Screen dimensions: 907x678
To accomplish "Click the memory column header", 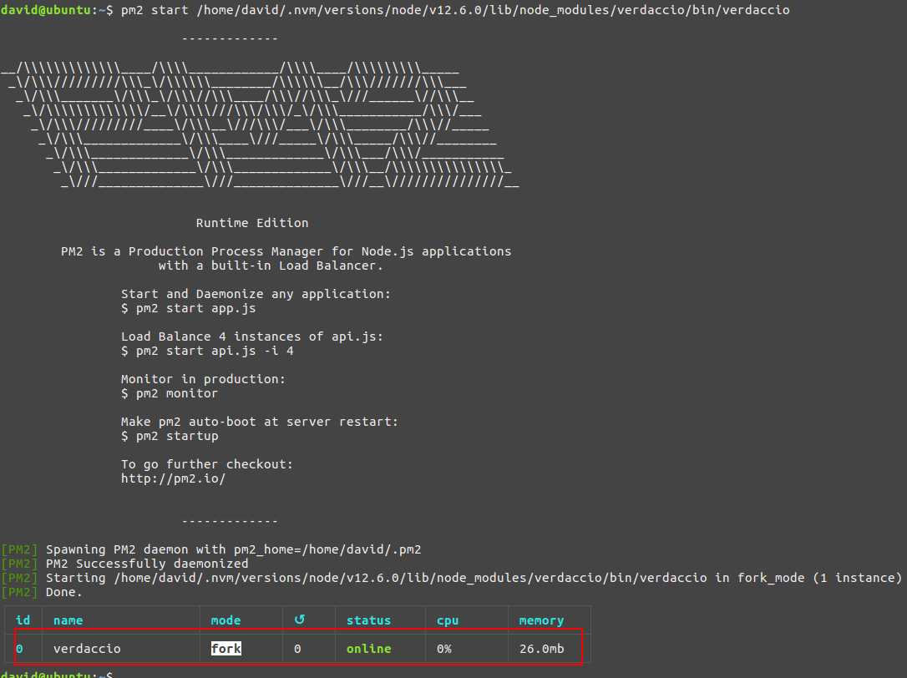I will click(x=541, y=620).
